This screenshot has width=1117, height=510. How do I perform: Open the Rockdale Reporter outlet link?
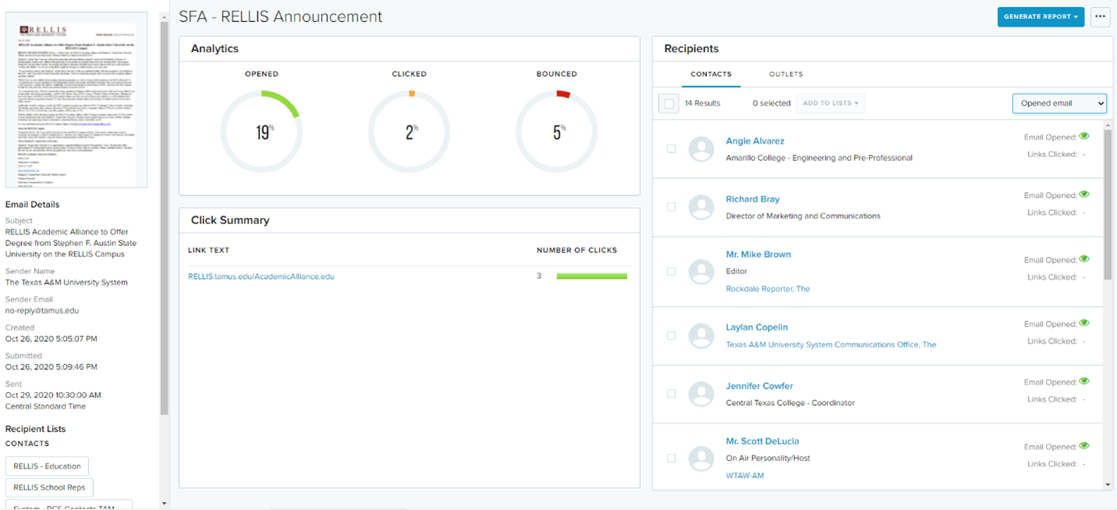pos(768,289)
